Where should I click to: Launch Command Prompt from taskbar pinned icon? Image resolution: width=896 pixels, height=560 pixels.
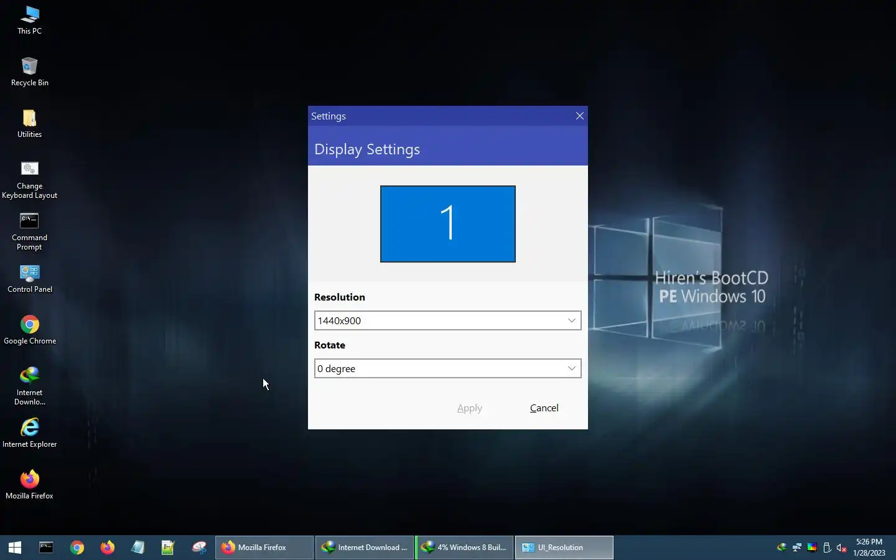(47, 548)
